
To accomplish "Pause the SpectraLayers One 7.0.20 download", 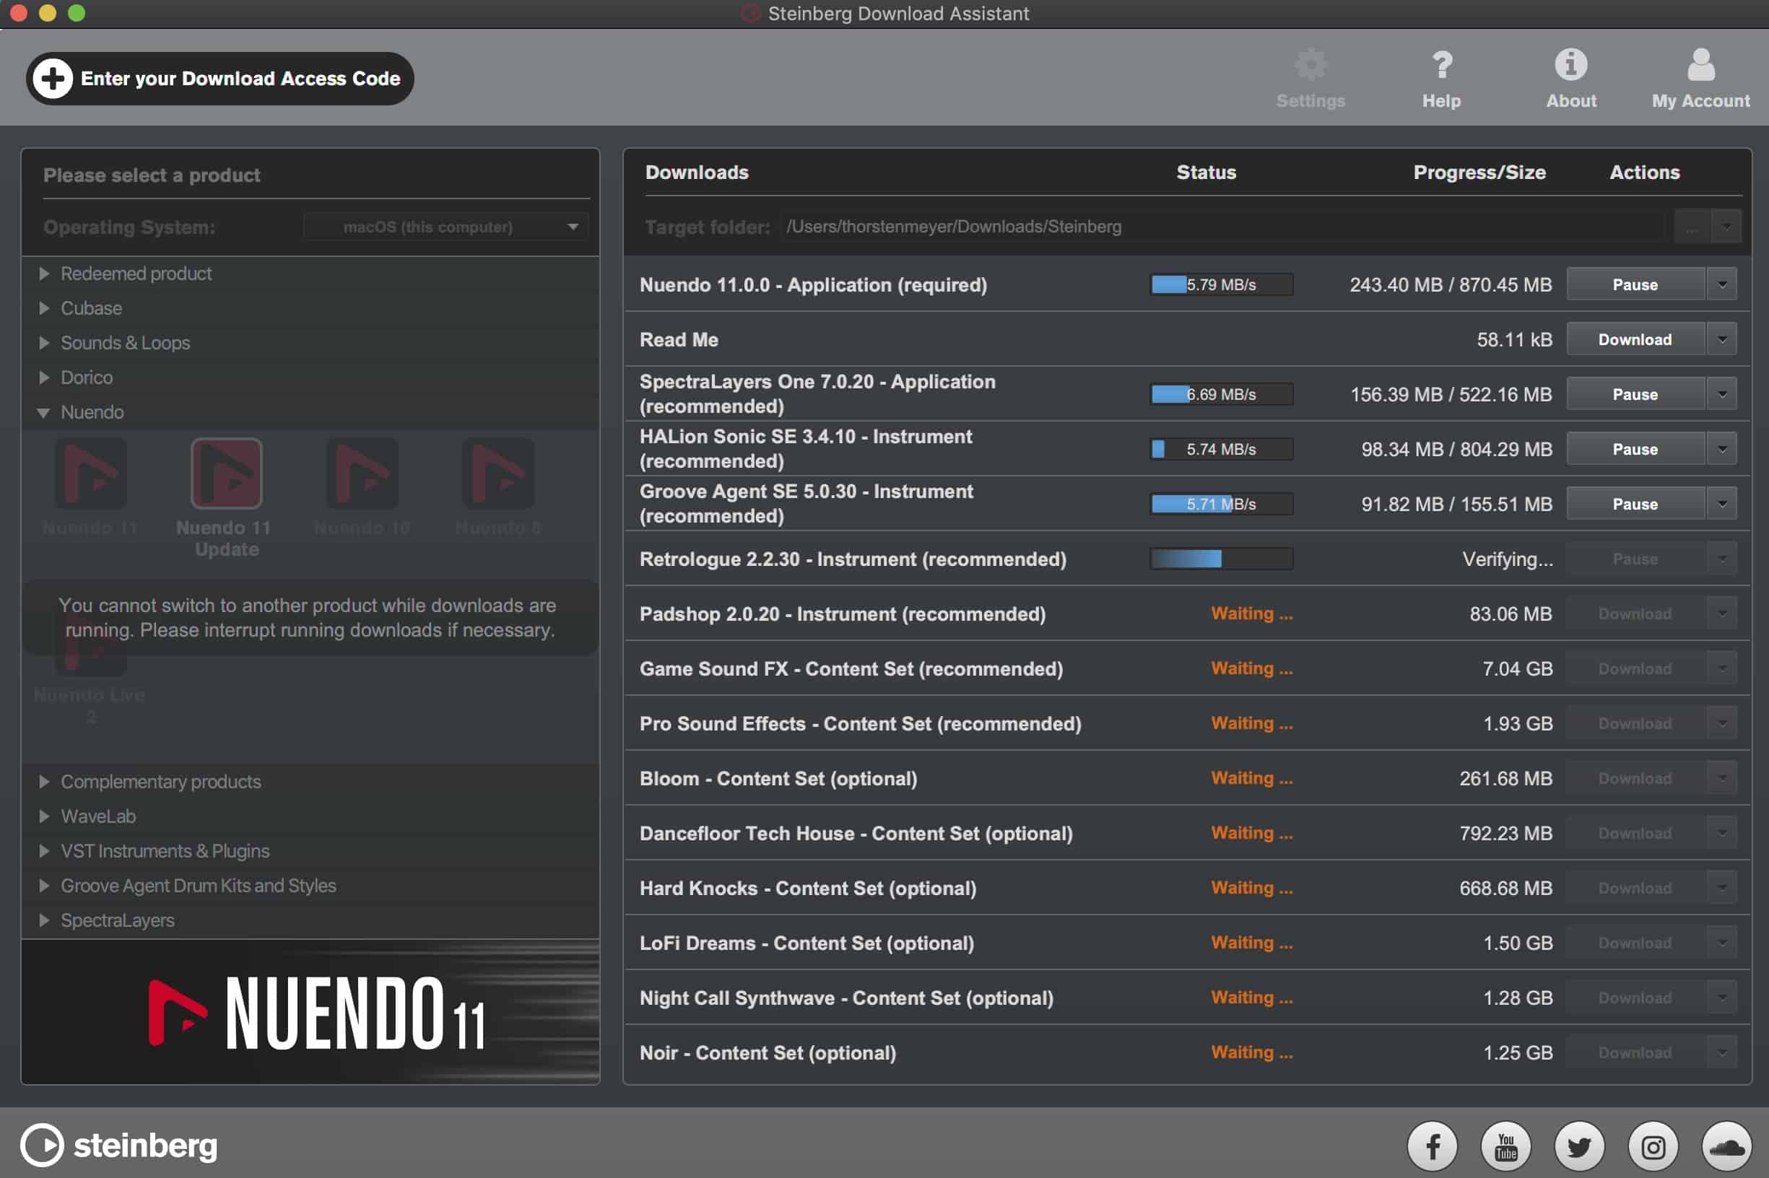I will [1635, 394].
